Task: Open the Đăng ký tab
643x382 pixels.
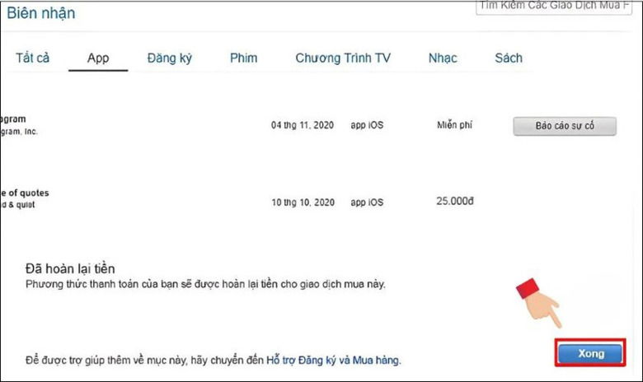Action: pyautogui.click(x=169, y=58)
